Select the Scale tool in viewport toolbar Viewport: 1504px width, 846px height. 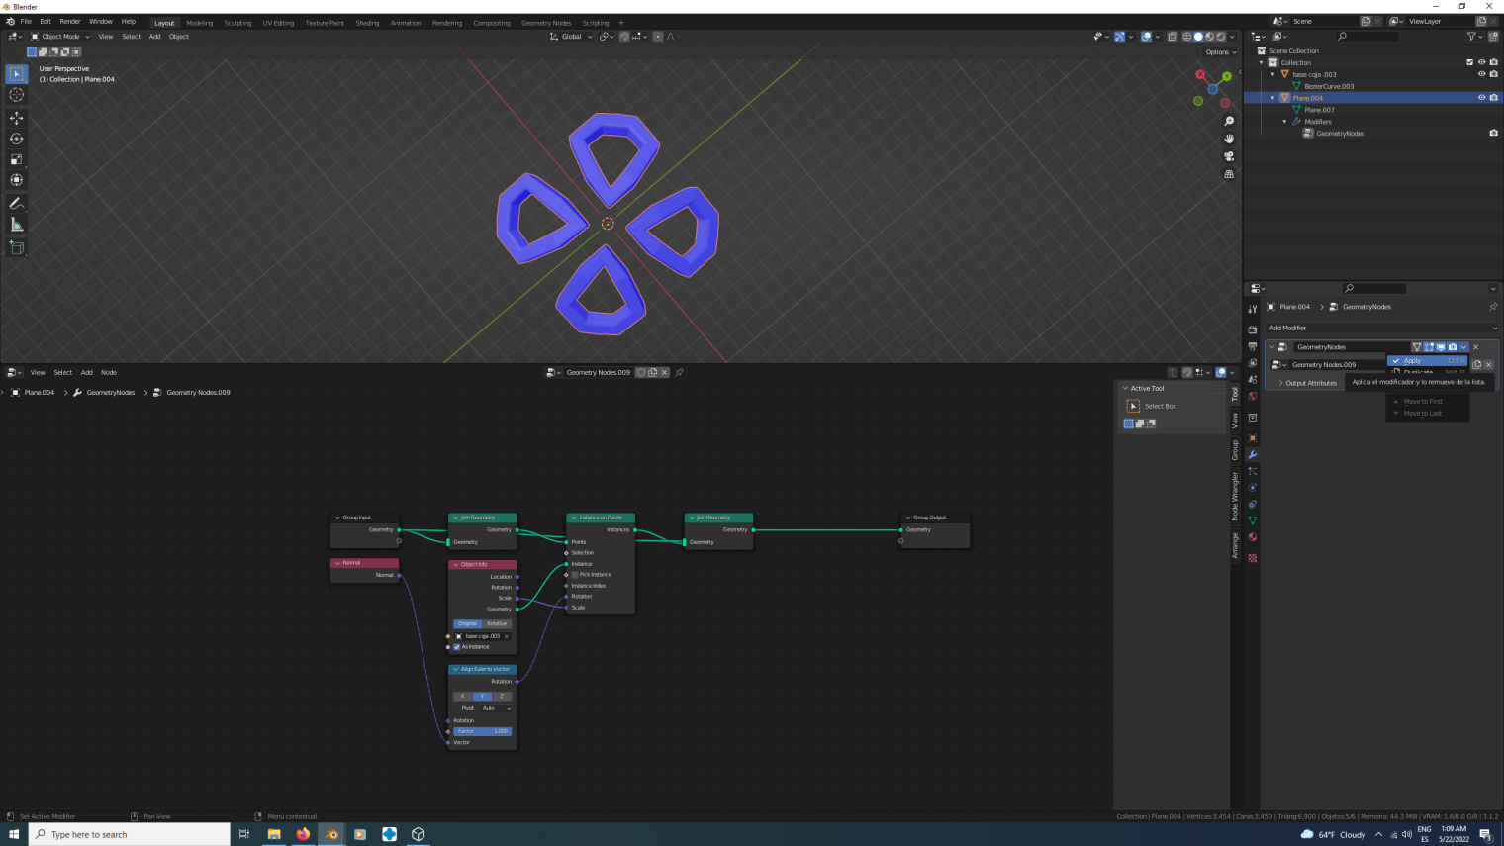tap(17, 159)
